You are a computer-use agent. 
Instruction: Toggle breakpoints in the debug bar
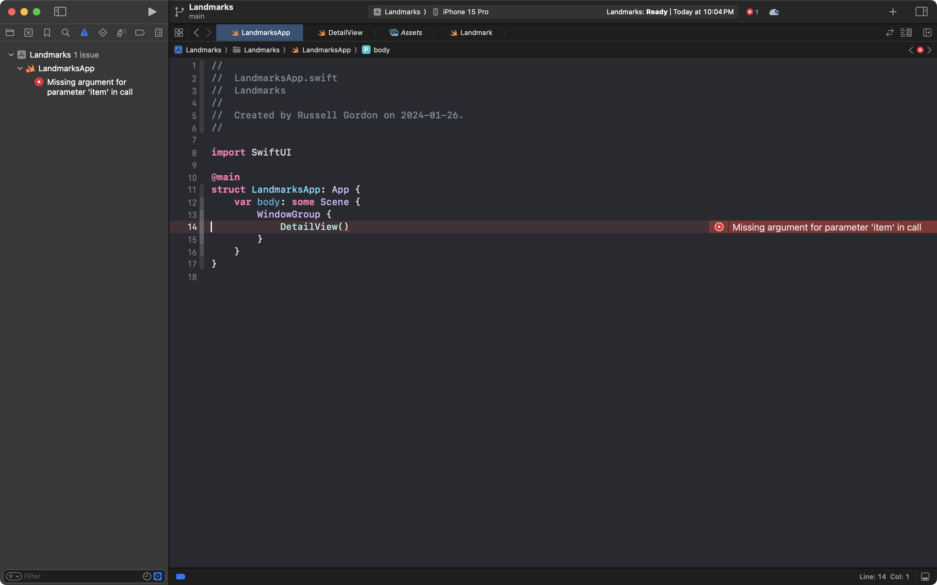tap(181, 576)
